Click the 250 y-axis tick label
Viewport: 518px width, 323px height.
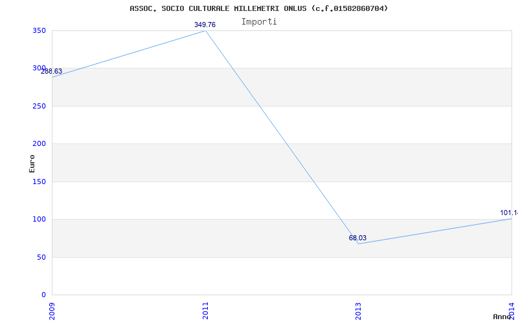(x=39, y=106)
